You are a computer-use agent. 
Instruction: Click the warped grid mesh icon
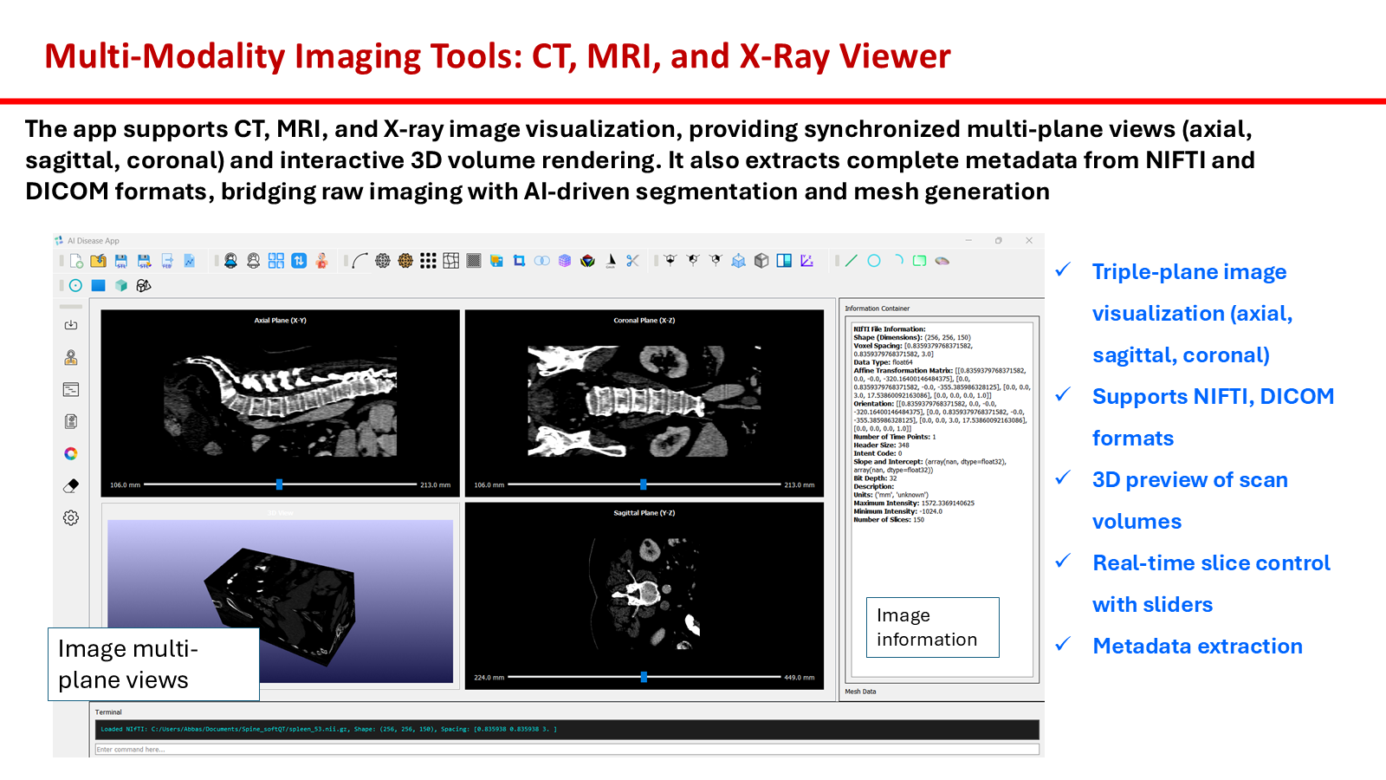[x=451, y=261]
